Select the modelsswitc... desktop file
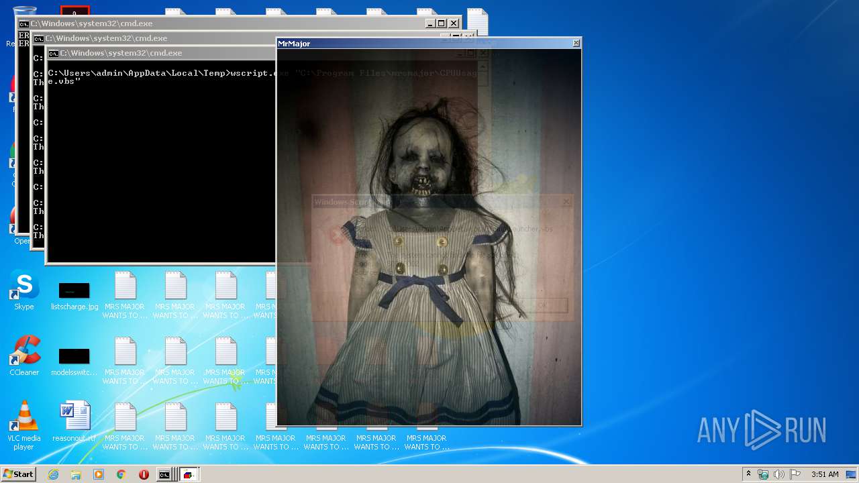 [x=74, y=361]
